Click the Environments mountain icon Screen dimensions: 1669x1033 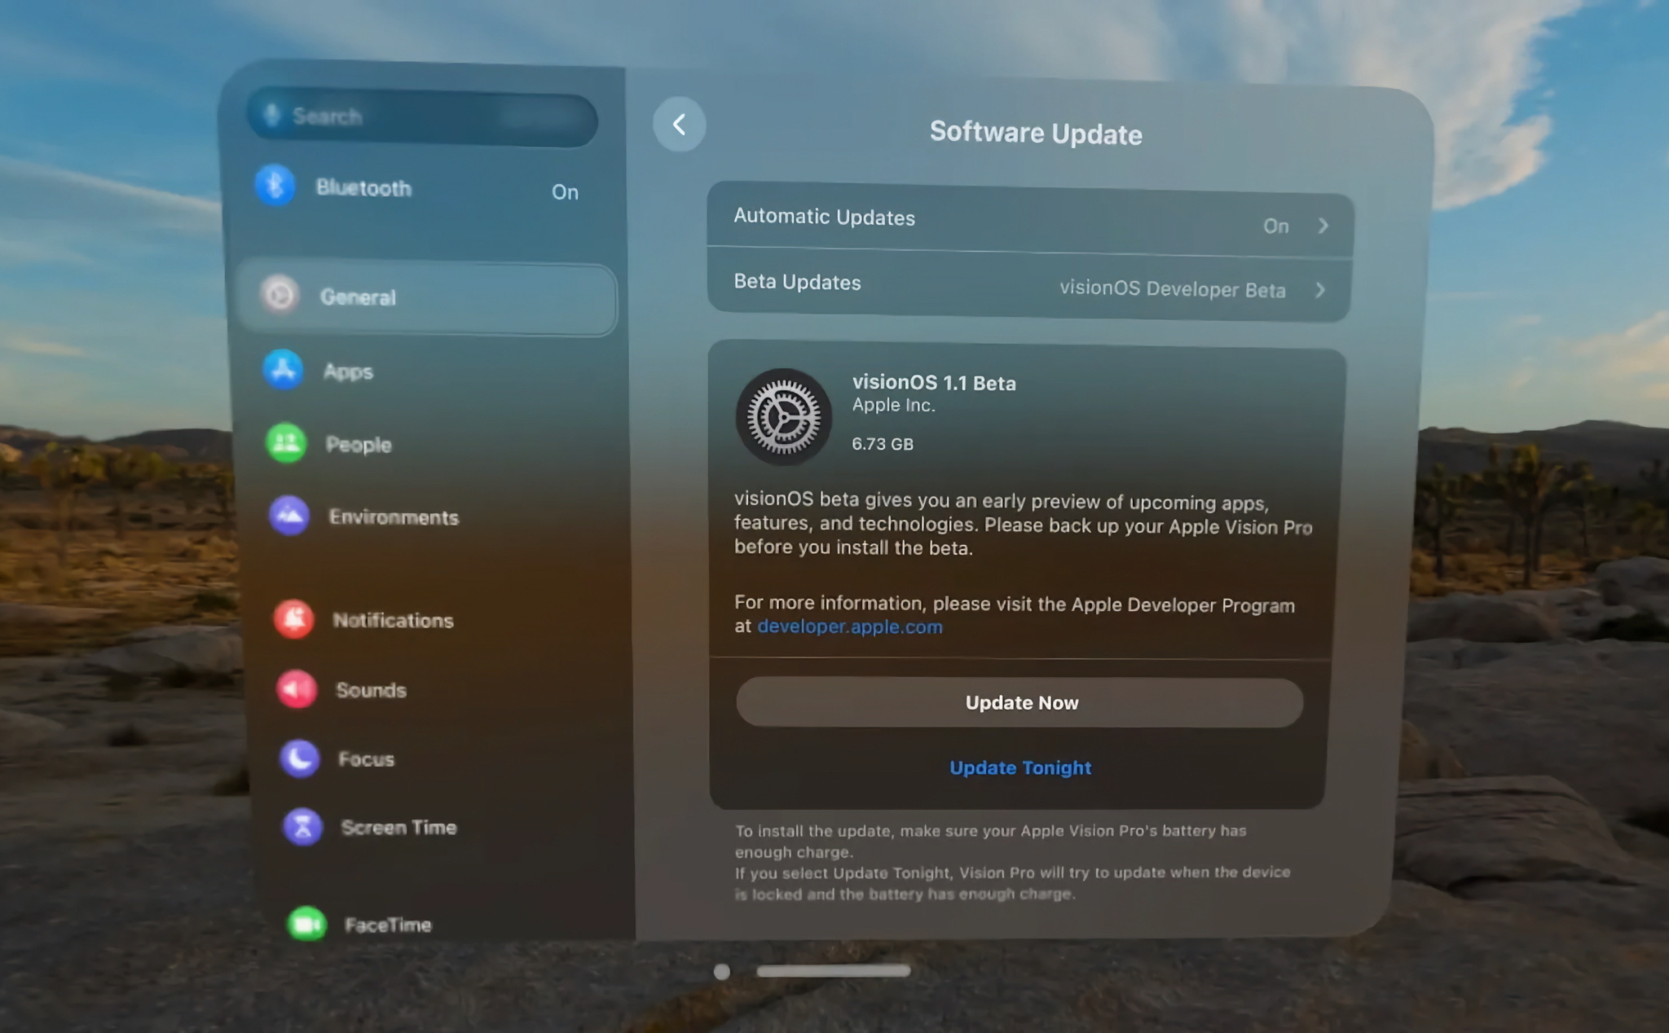[x=289, y=515]
